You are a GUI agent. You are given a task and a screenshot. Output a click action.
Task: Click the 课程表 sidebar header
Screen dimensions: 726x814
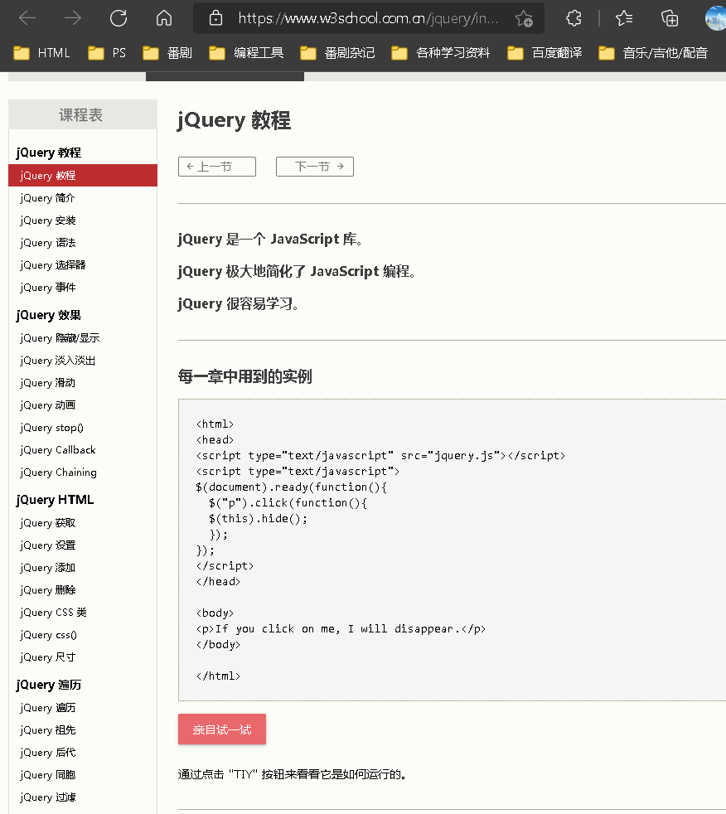83,114
